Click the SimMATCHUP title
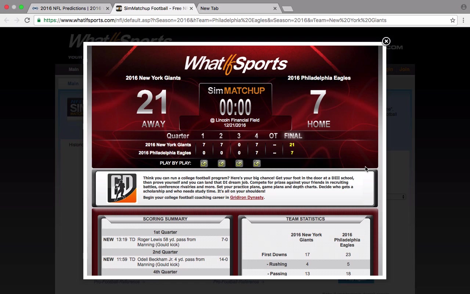Screen dimensions: 470x294 (x=236, y=90)
